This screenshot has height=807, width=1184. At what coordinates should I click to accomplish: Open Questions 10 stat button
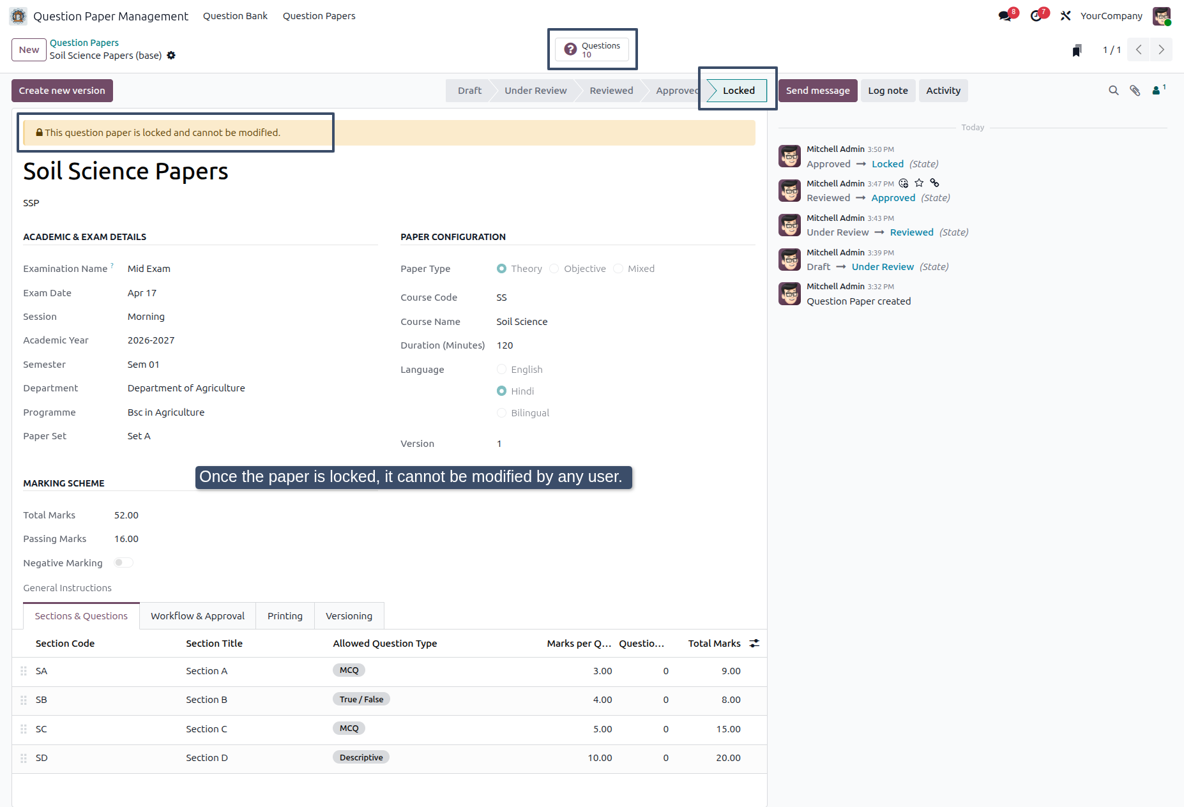592,50
